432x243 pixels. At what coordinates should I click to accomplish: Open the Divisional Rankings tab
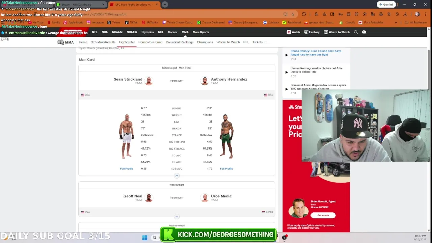(x=180, y=42)
